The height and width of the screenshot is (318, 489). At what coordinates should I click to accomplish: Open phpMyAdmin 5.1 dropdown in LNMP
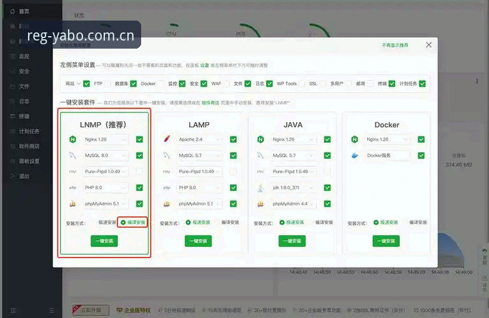coord(106,204)
